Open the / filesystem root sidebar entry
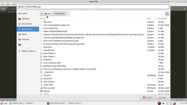Screen dimensions: 187x105 pyautogui.click(x=28, y=45)
